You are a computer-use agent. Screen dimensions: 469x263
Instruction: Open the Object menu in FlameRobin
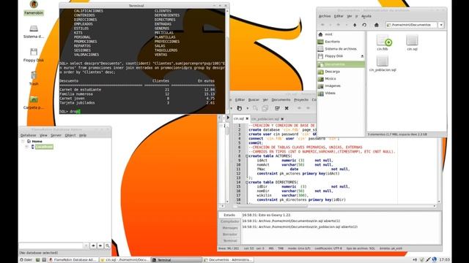(x=70, y=135)
